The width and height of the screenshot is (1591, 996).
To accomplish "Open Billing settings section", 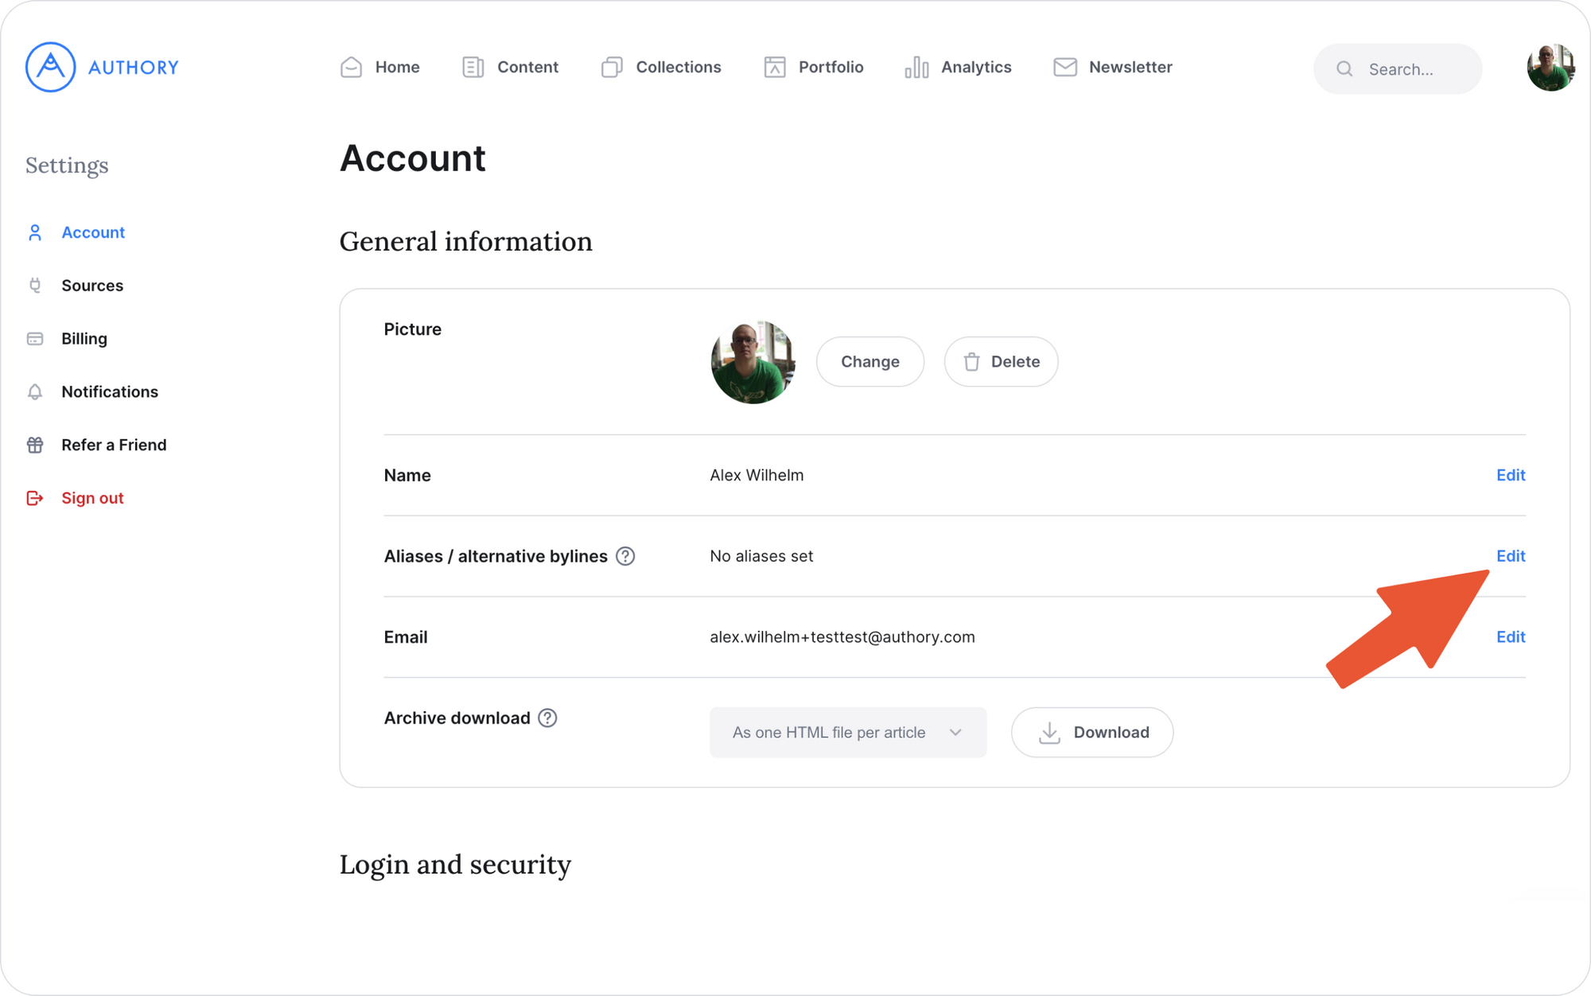I will point(68,338).
